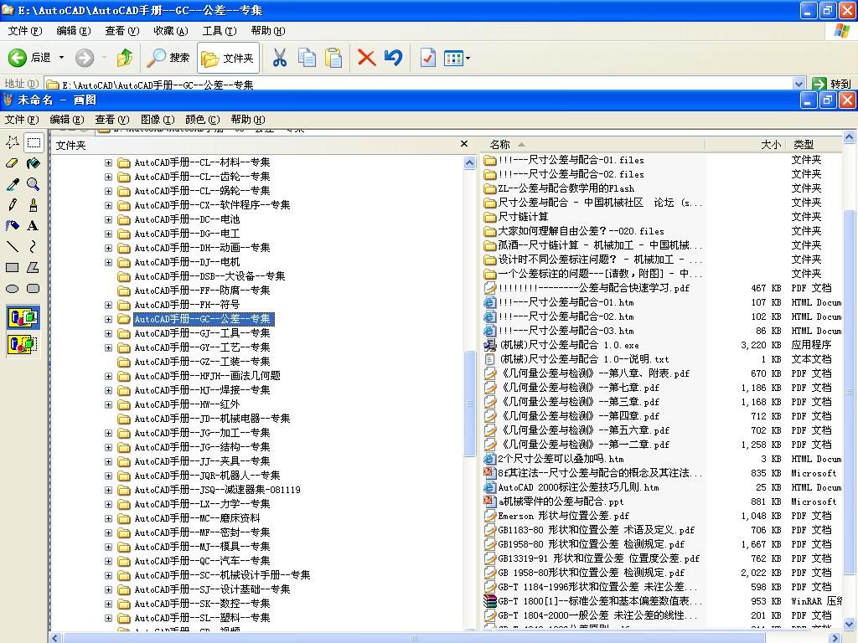Select the Brush tool in Paint
Screen dimensions: 858x643
pos(34,205)
